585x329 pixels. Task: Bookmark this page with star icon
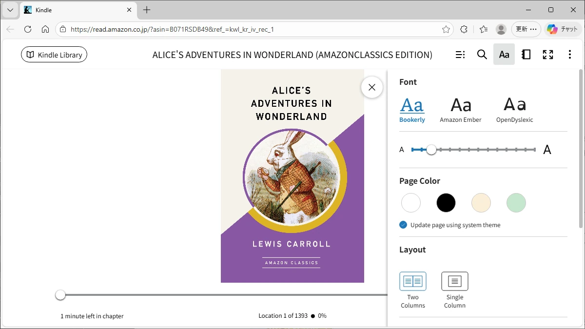[446, 29]
